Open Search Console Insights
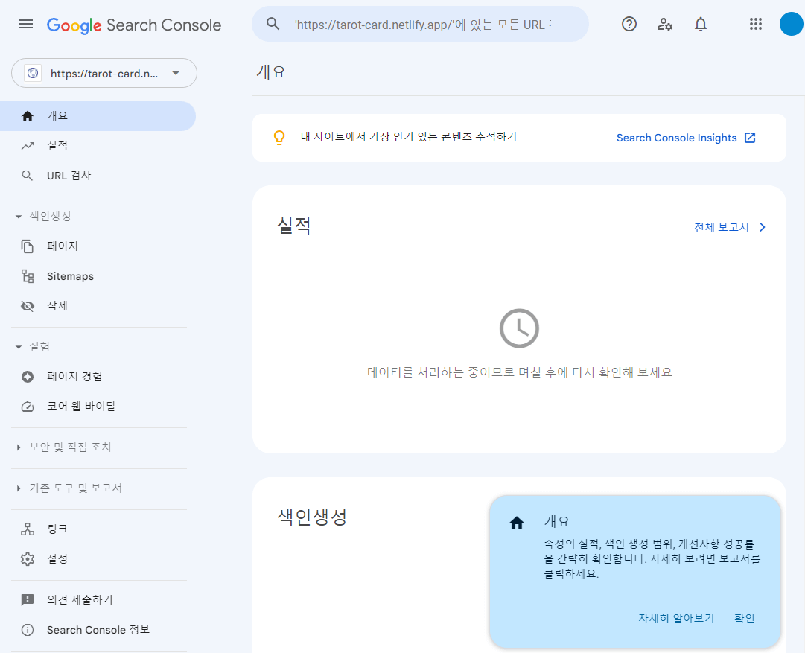This screenshot has height=653, width=805. pyautogui.click(x=678, y=138)
